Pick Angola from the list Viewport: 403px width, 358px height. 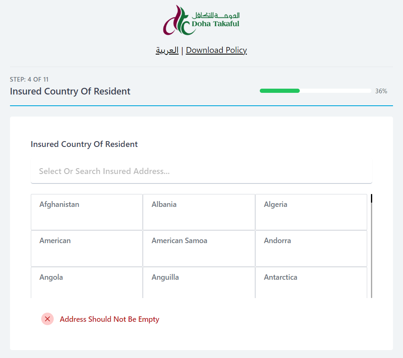point(87,283)
